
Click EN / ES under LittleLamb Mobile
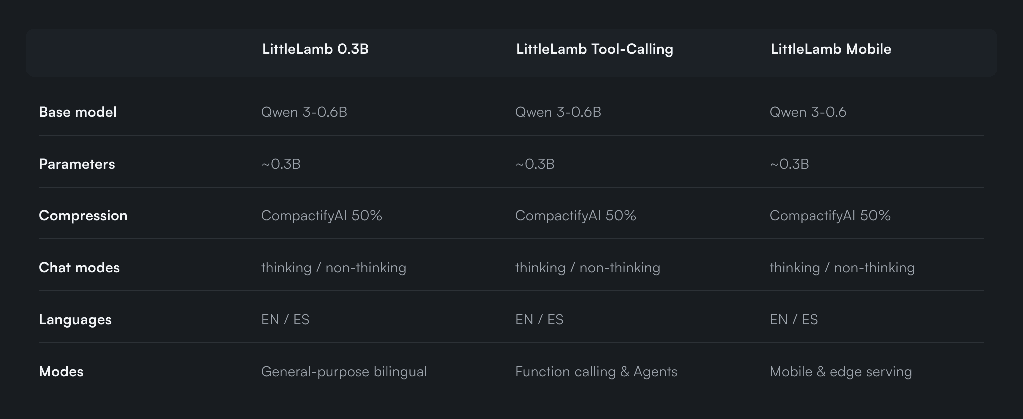(793, 320)
